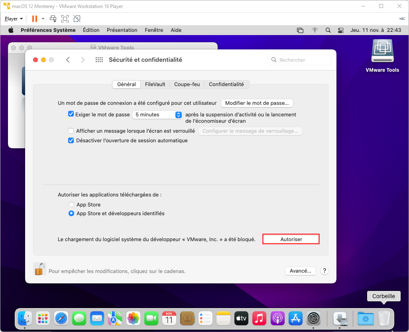This screenshot has width=409, height=332.
Task: Click the Spotlight search icon in menu bar
Action: pyautogui.click(x=328, y=30)
